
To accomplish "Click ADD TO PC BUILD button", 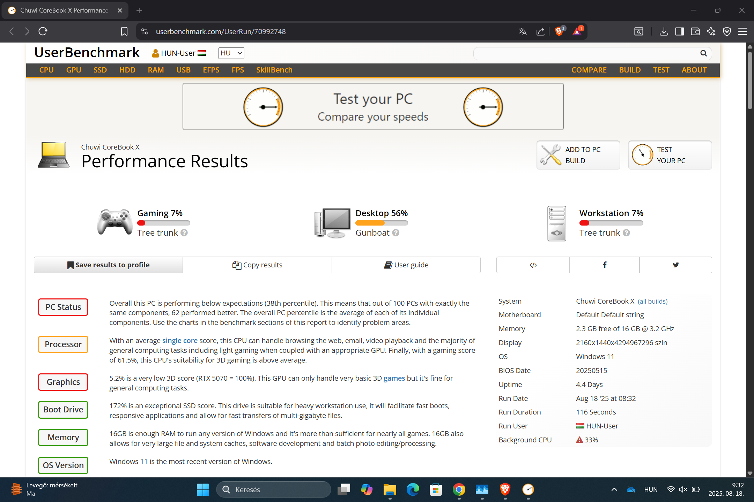I will coord(578,155).
